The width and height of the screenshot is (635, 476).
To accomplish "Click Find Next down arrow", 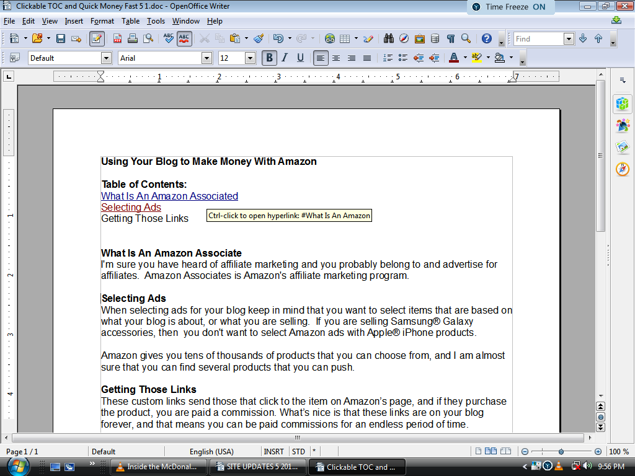I will click(x=583, y=38).
